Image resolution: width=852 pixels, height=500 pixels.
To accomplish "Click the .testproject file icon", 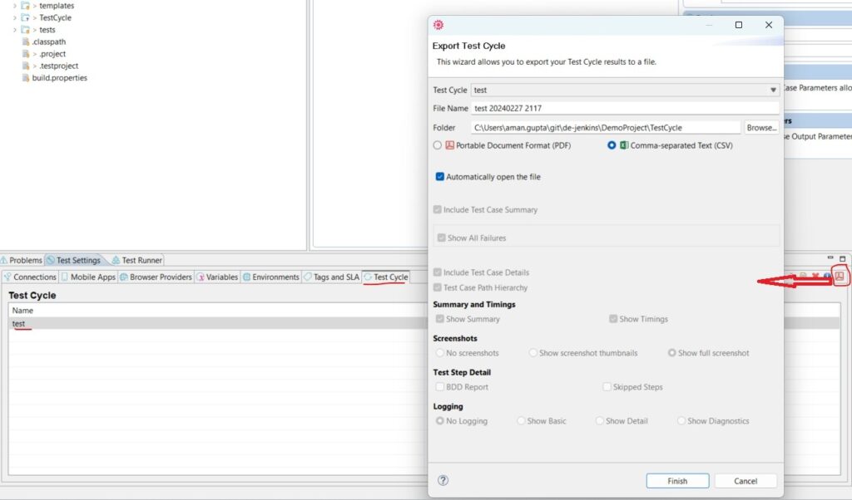I will pos(26,66).
